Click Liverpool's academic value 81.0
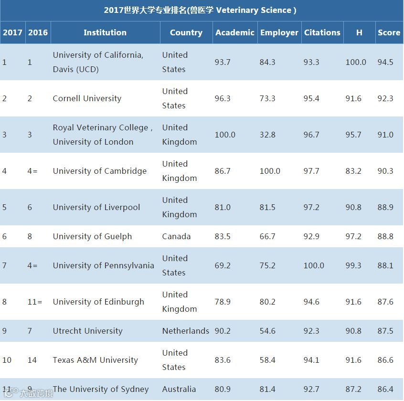This screenshot has height=401, width=404. pos(223,207)
